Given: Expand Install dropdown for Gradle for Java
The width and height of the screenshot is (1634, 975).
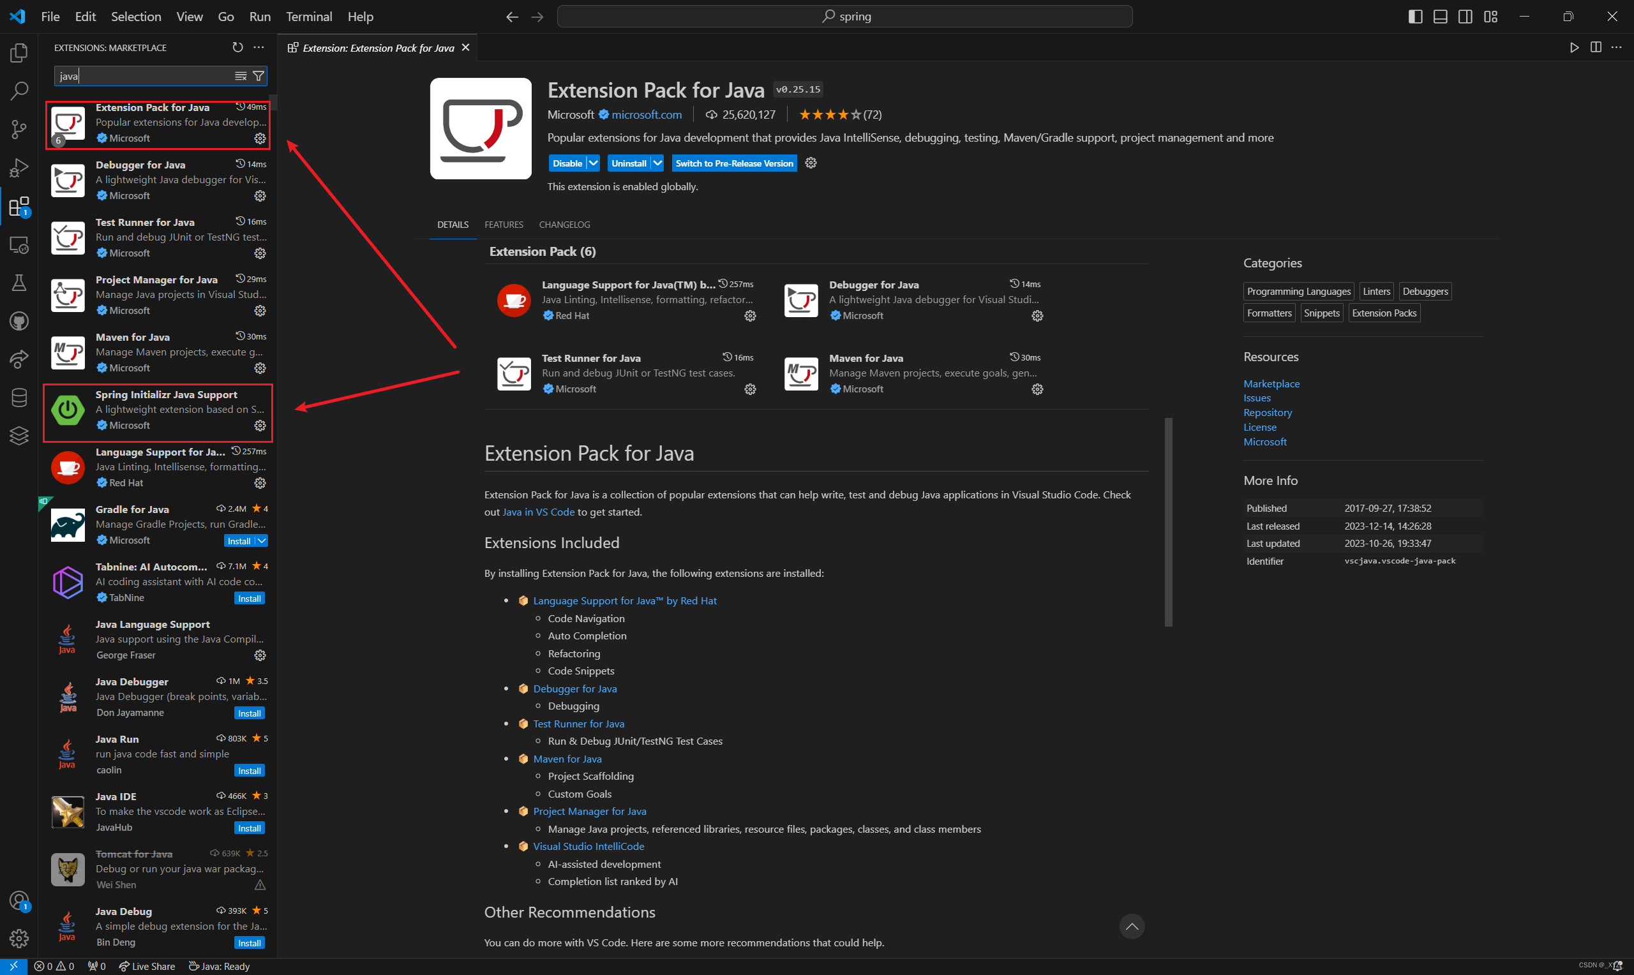Looking at the screenshot, I should (262, 540).
